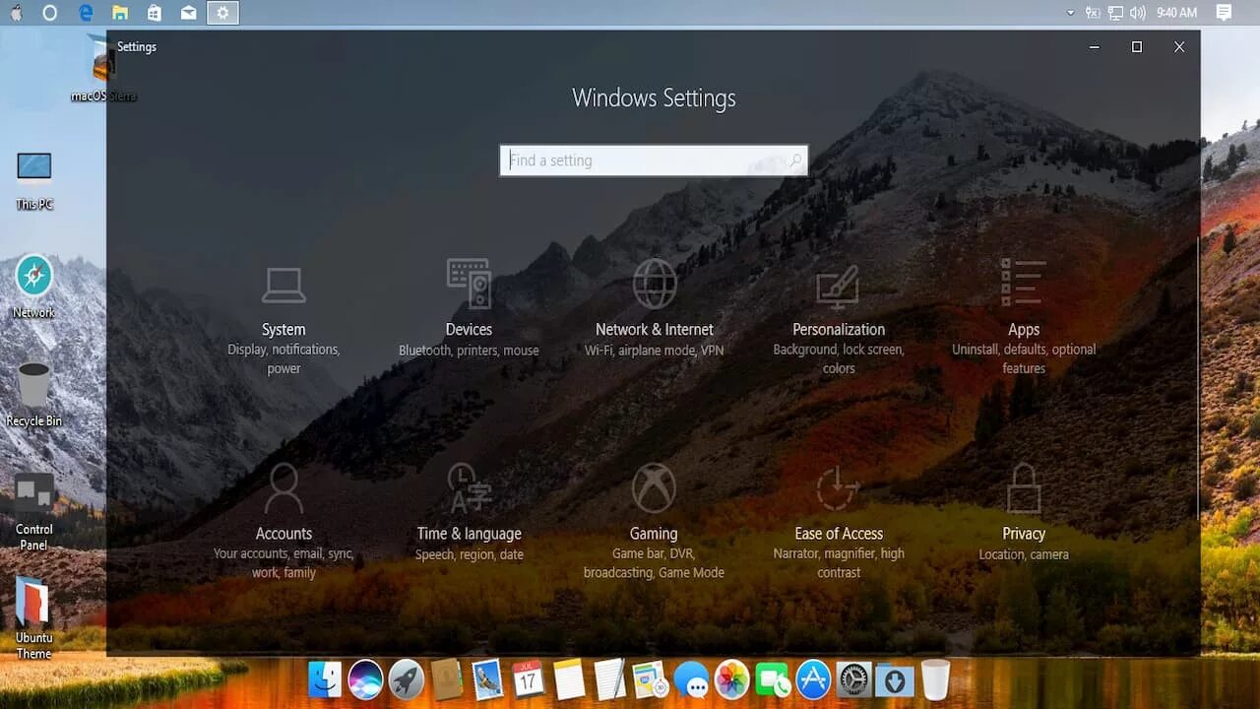This screenshot has height=709, width=1260.
Task: Click the search magnifier in Find a setting
Action: 795,161
